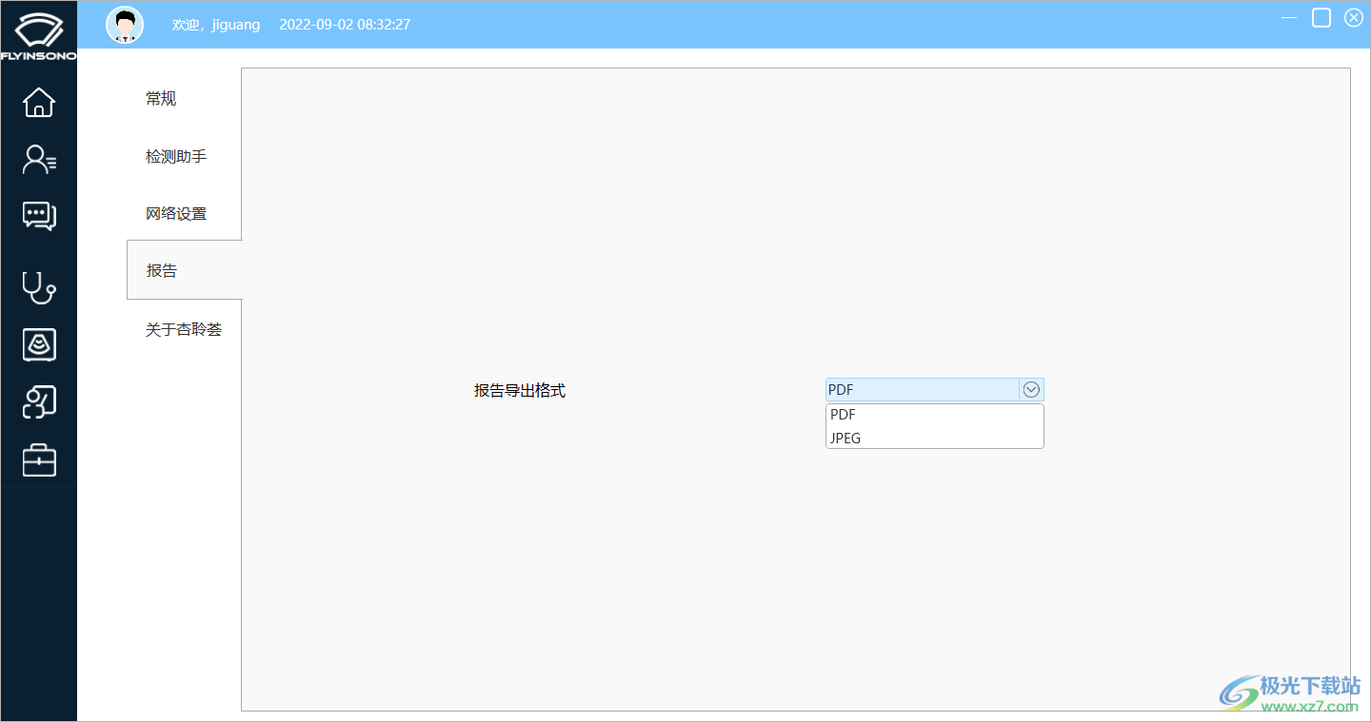Select the 报告 tab
This screenshot has height=722, width=1371.
tap(185, 270)
